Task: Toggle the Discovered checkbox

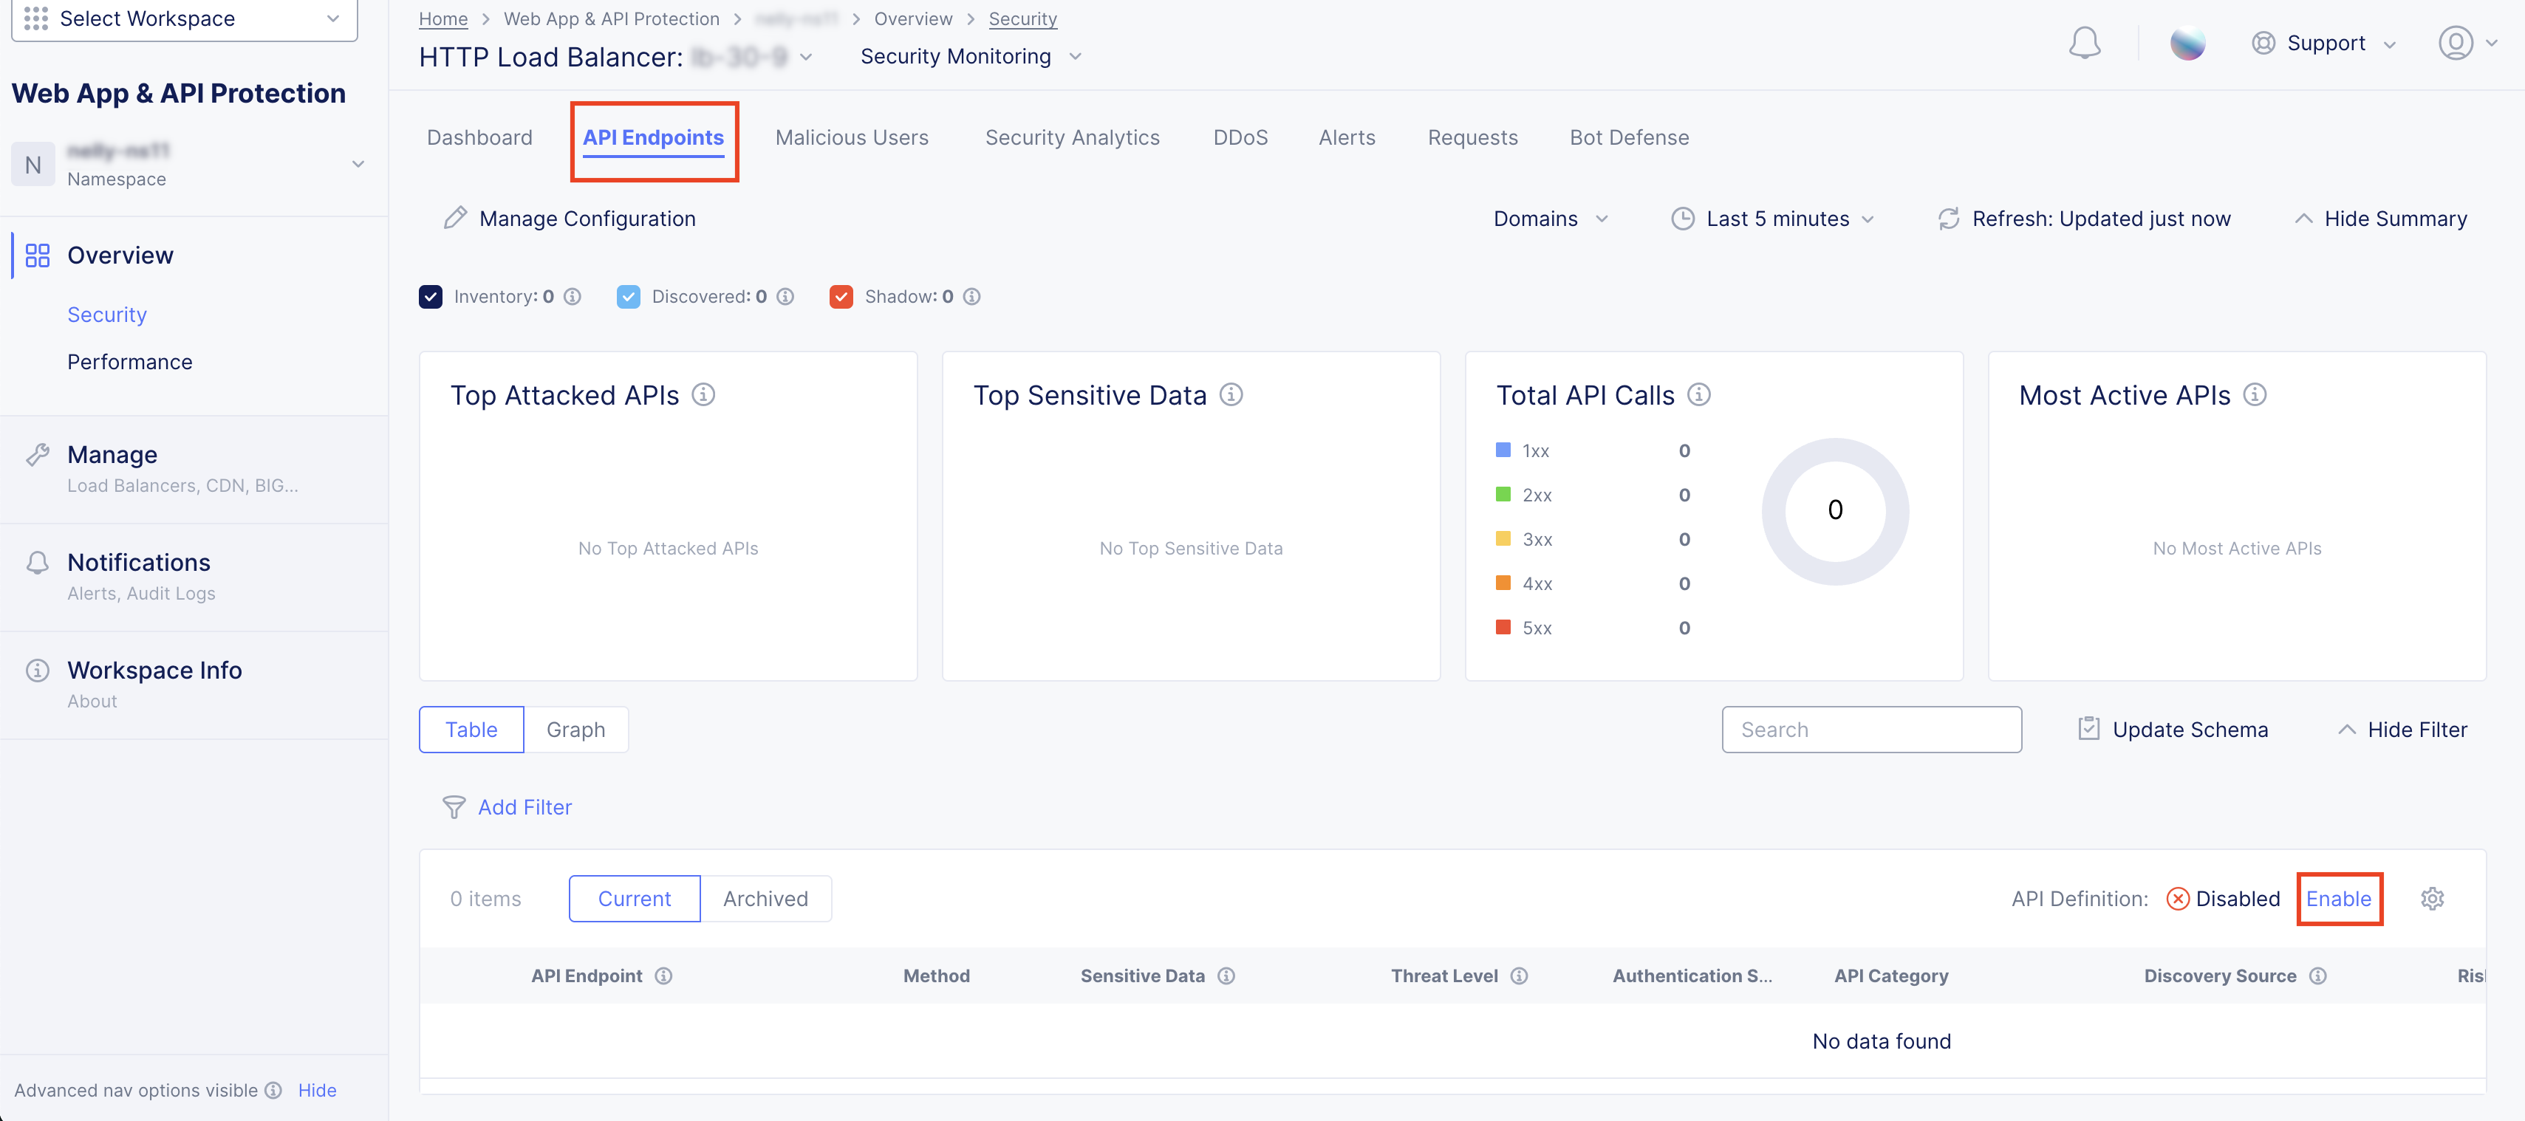Action: coord(629,297)
